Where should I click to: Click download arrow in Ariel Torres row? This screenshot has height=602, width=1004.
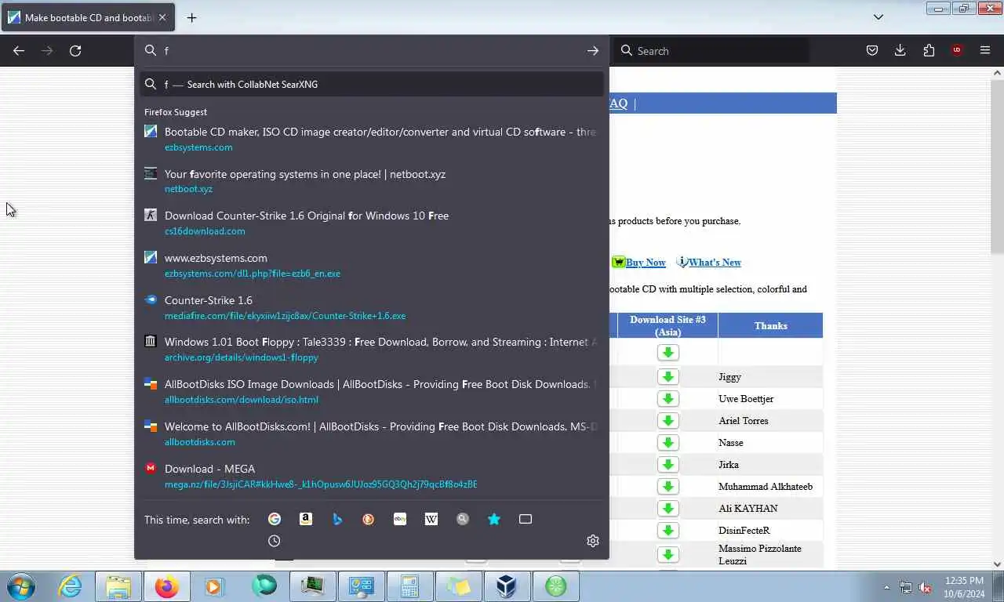point(668,421)
